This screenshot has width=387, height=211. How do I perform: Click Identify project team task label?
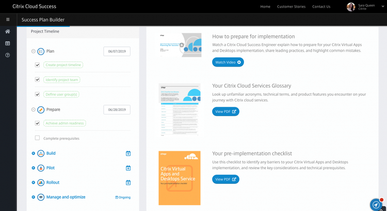(x=62, y=80)
